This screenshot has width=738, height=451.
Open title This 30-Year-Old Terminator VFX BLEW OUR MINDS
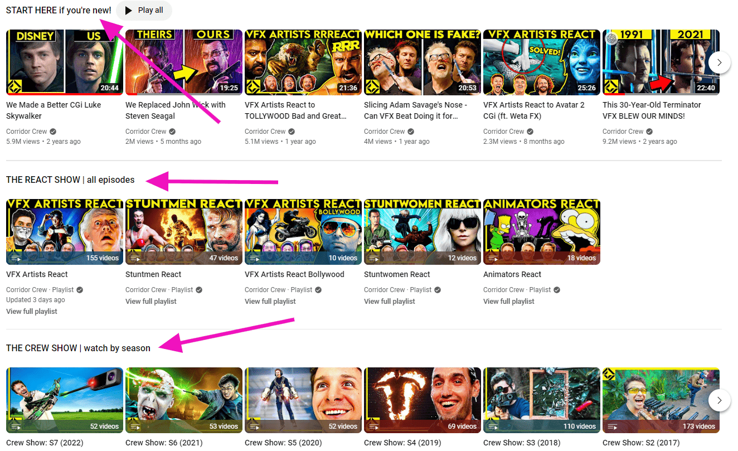(x=652, y=110)
